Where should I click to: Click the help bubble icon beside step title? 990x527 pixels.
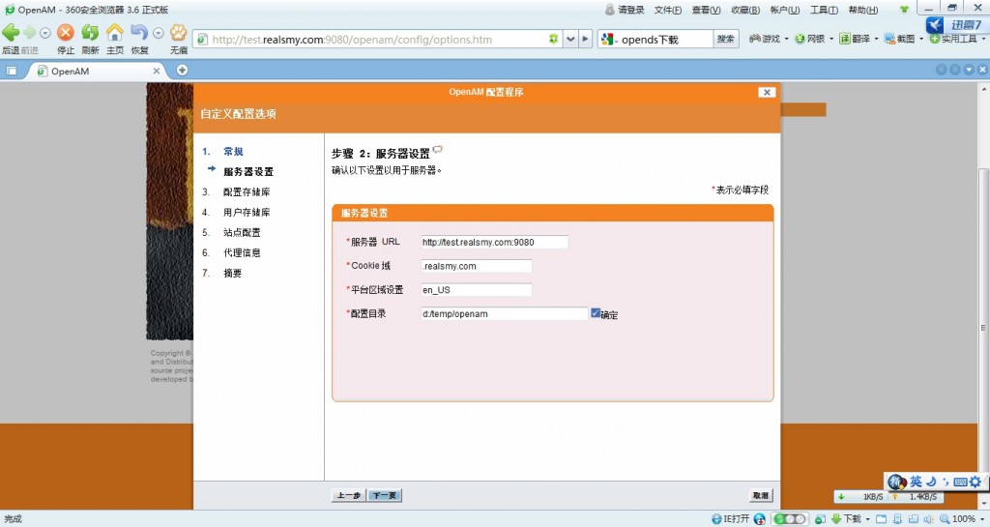(x=438, y=150)
